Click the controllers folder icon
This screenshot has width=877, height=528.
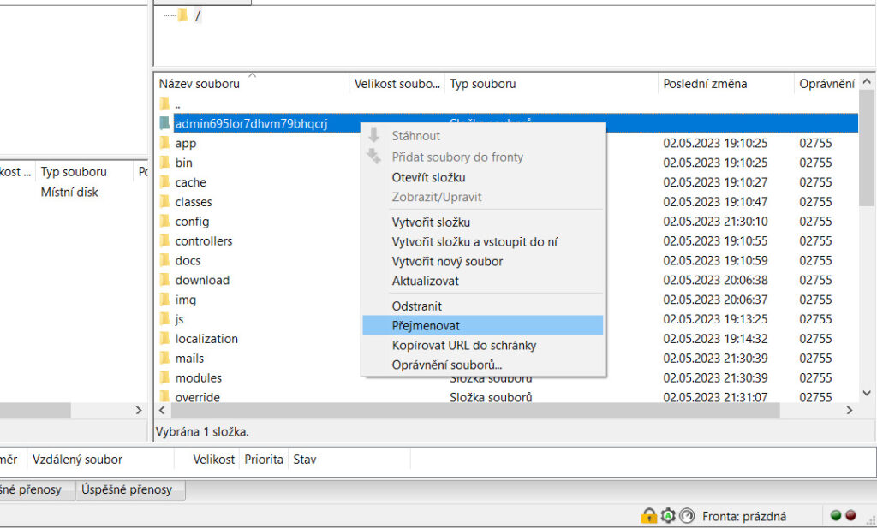(x=164, y=240)
